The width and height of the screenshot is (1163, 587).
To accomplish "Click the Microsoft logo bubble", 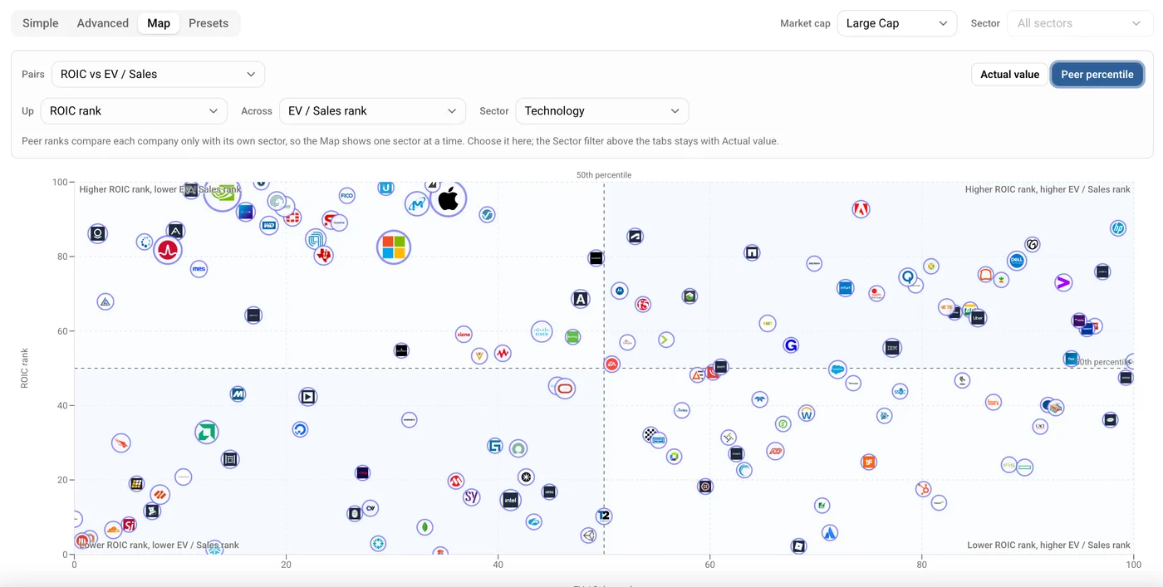I will pyautogui.click(x=394, y=247).
